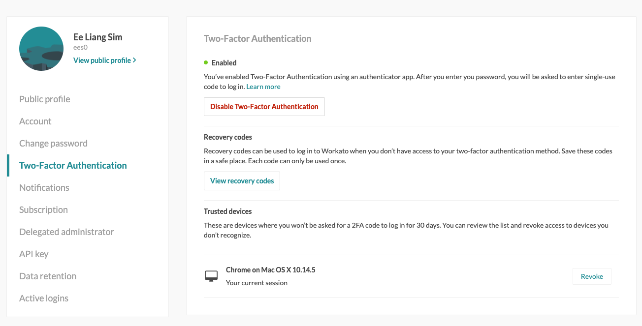Click the chevron next to View public profile
Viewport: 642px width, 326px height.
click(x=135, y=60)
